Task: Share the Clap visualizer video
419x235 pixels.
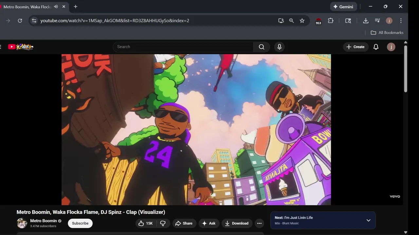Action: point(184,223)
